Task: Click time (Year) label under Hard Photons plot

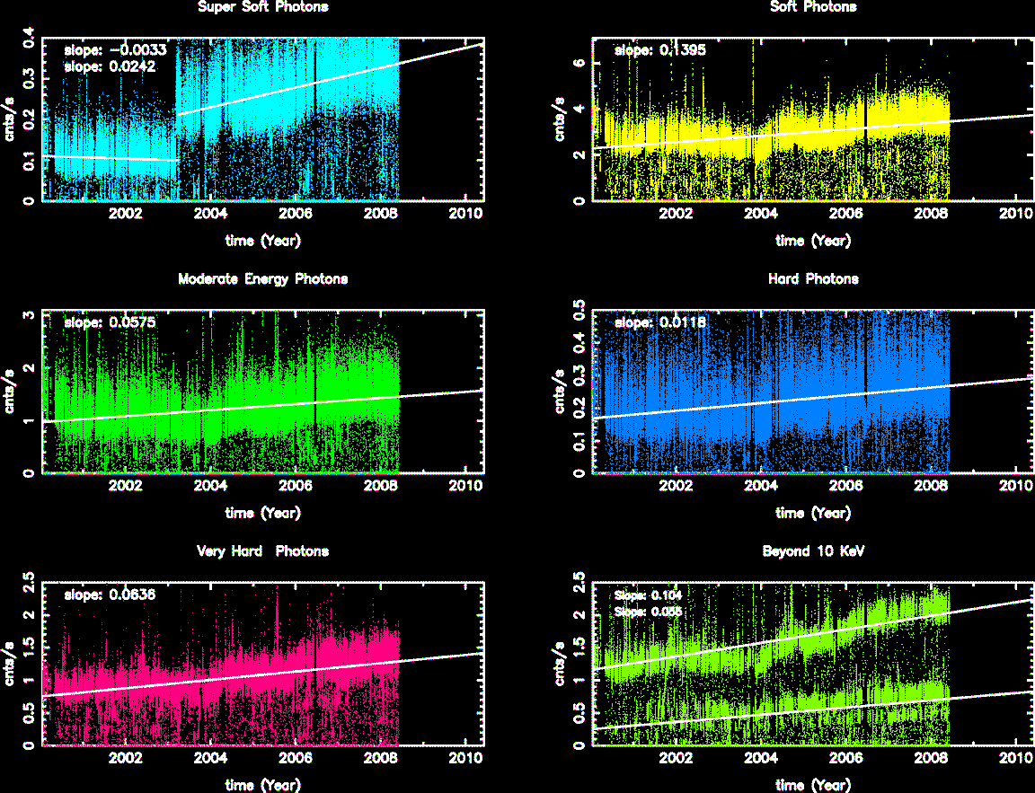Action: point(813,513)
